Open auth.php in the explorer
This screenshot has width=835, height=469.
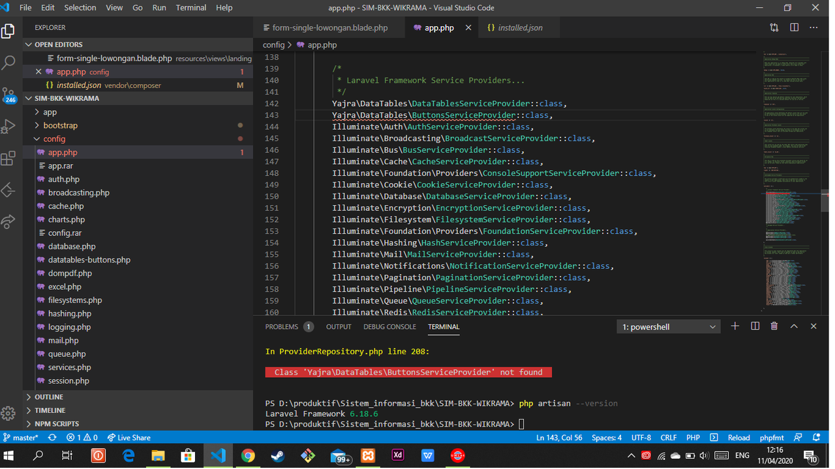point(63,179)
